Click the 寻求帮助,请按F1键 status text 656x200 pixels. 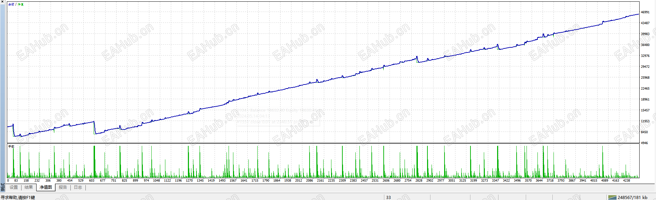pyautogui.click(x=18, y=198)
